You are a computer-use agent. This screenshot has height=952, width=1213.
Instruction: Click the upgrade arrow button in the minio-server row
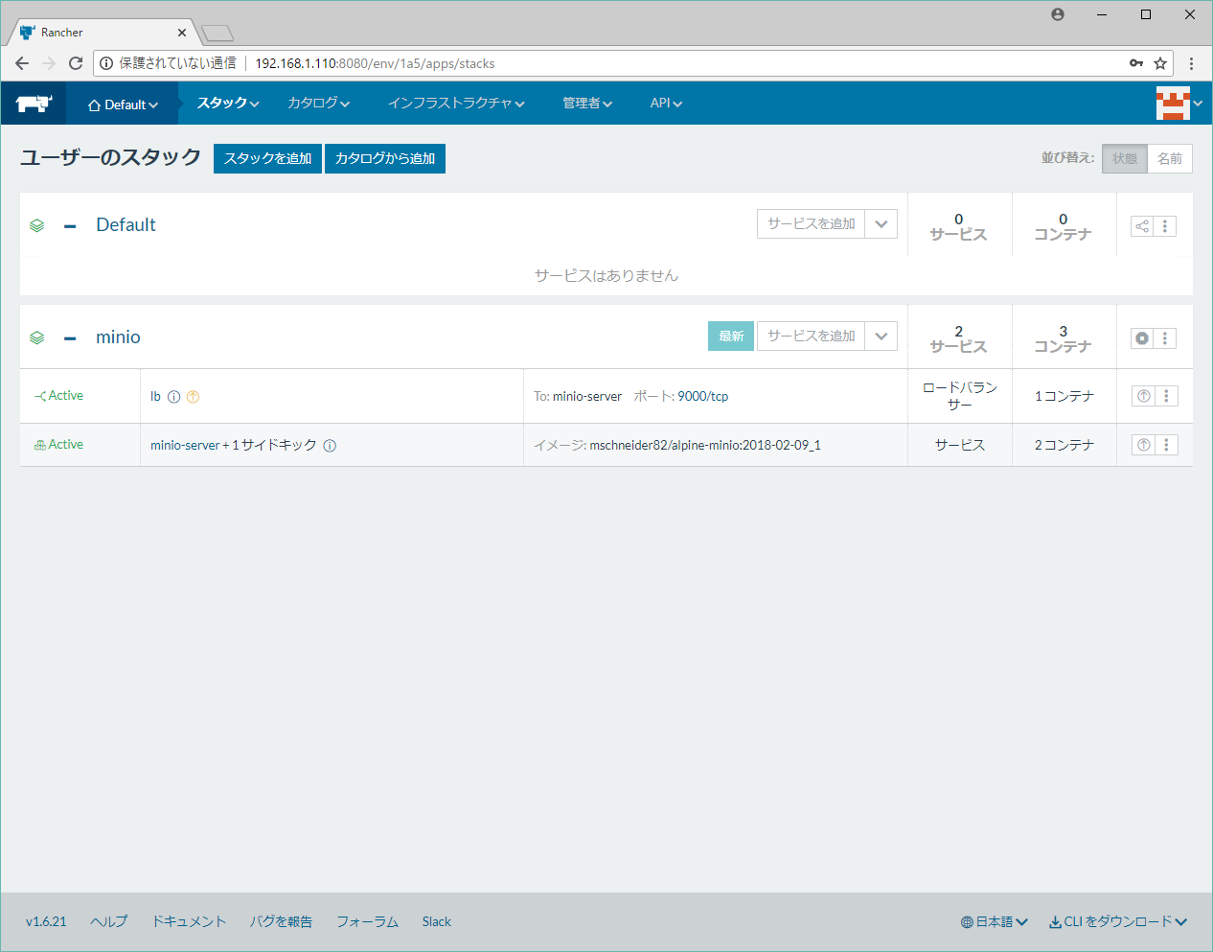click(1143, 445)
